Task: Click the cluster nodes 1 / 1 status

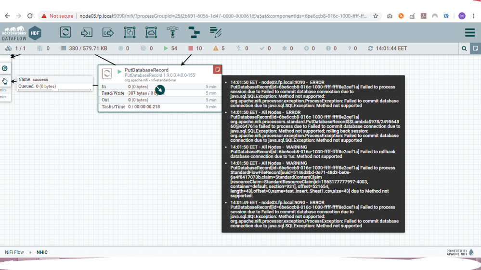Action: coord(15,49)
